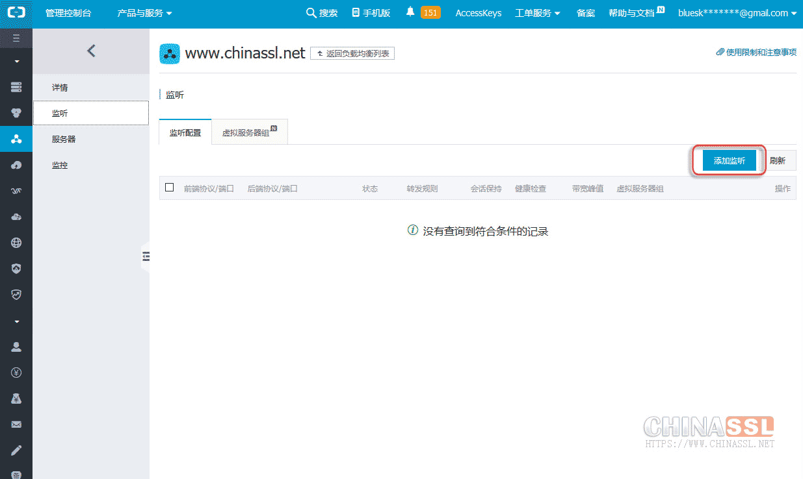The image size is (803, 479).
Task: Collapse the secondary navigation panel handle
Action: click(146, 256)
